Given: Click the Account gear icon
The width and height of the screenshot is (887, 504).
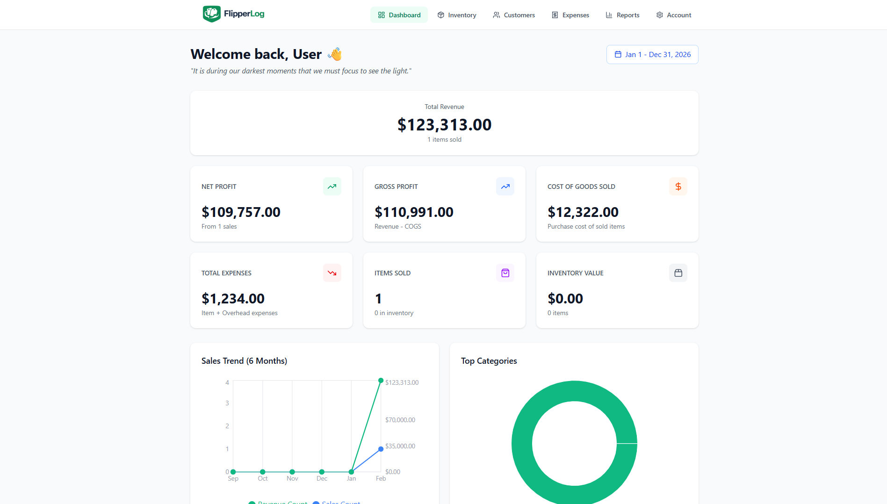Looking at the screenshot, I should click(659, 14).
